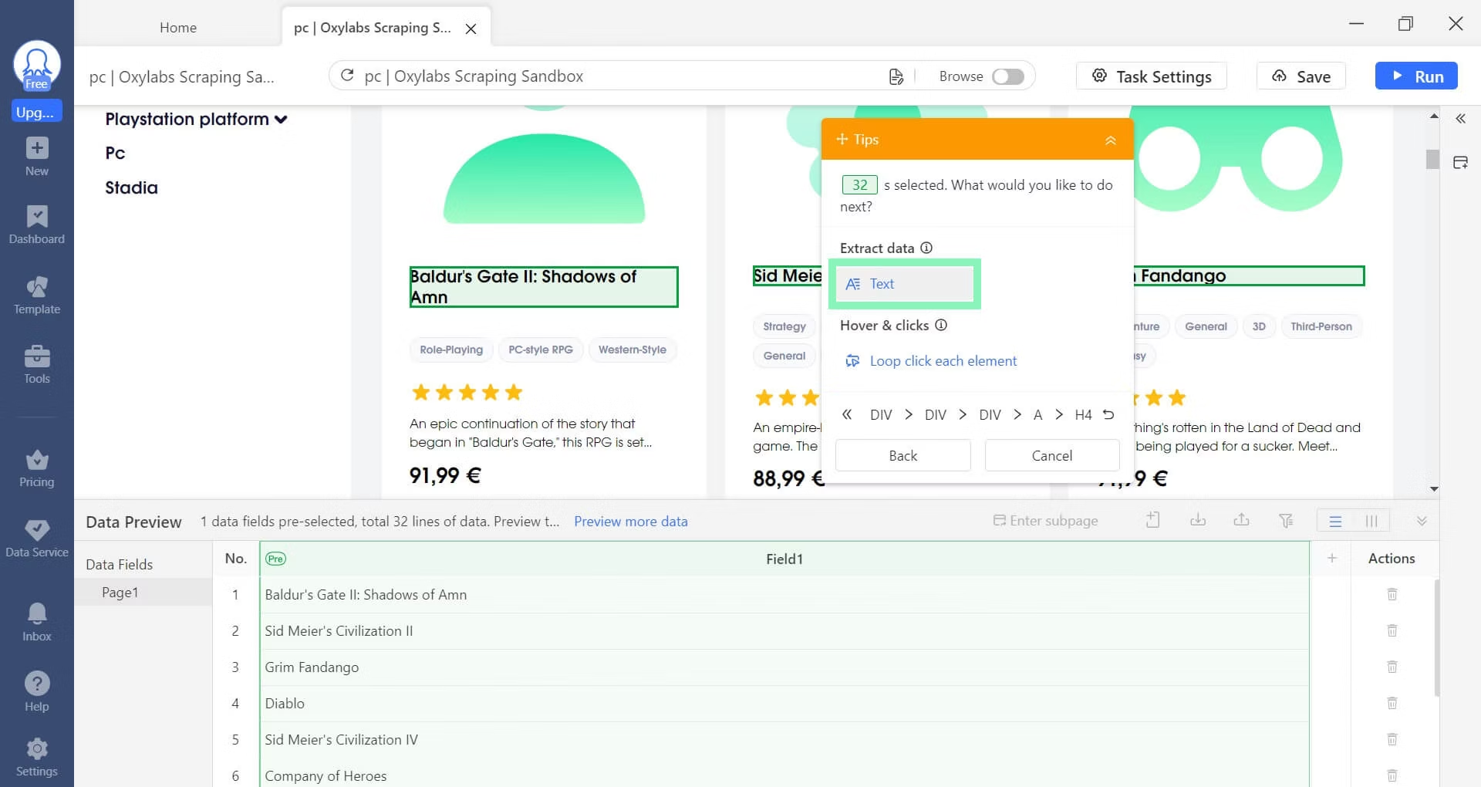Click the page reload icon in address bar
1481x787 pixels.
(347, 76)
